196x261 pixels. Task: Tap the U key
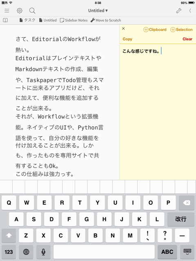[x=115, y=203]
